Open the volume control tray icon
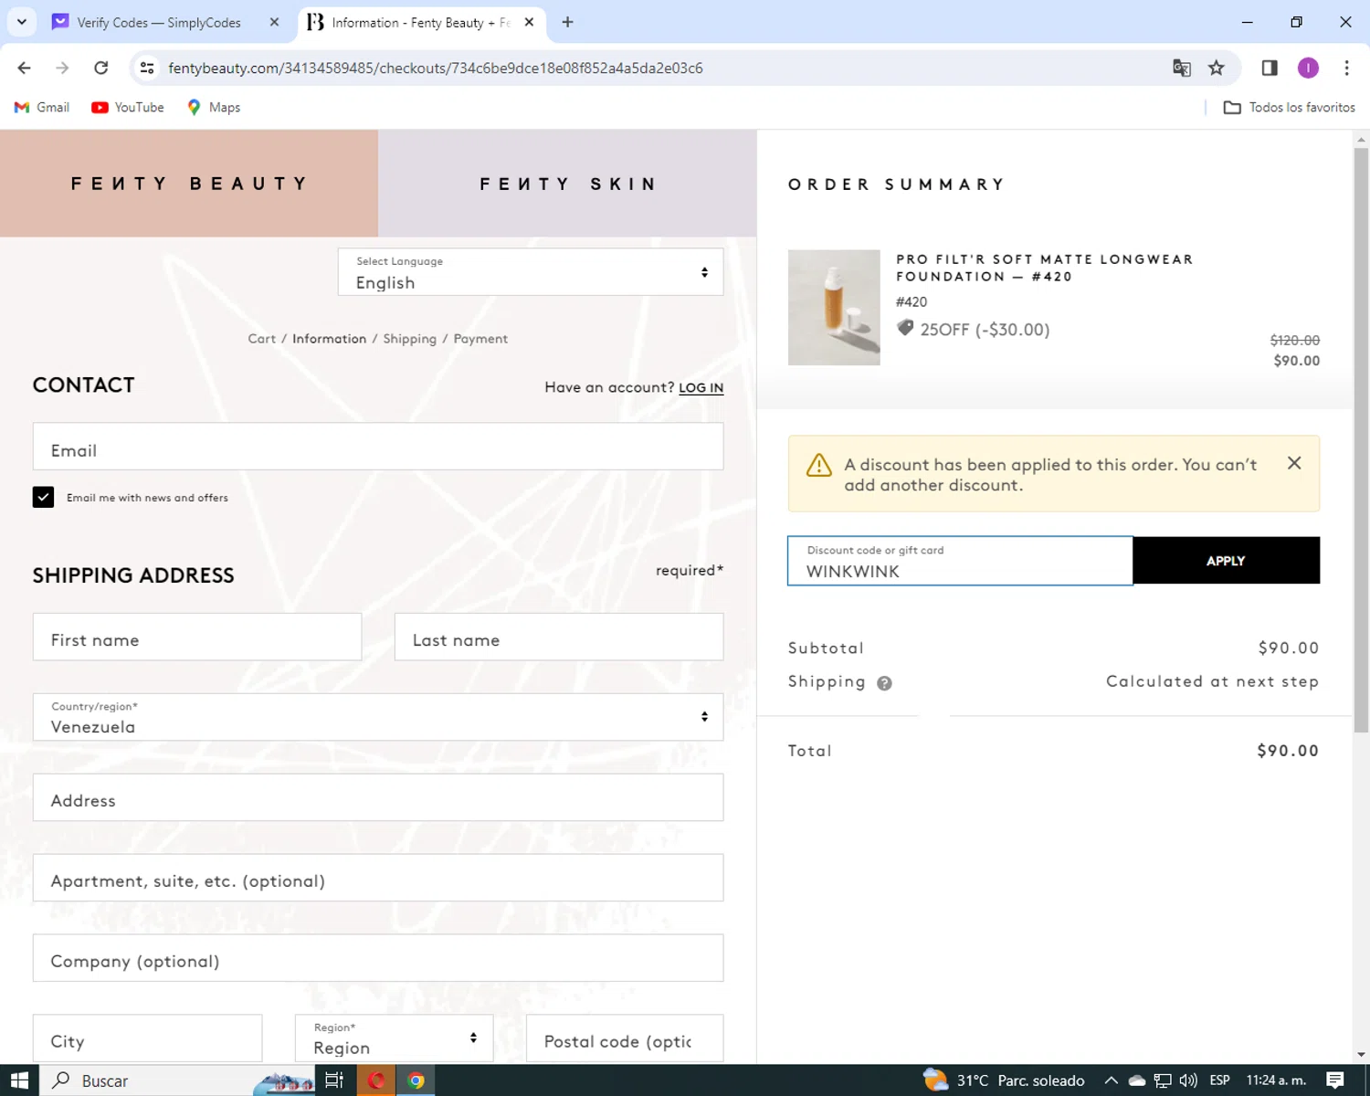Viewport: 1370px width, 1096px height. coord(1188,1080)
